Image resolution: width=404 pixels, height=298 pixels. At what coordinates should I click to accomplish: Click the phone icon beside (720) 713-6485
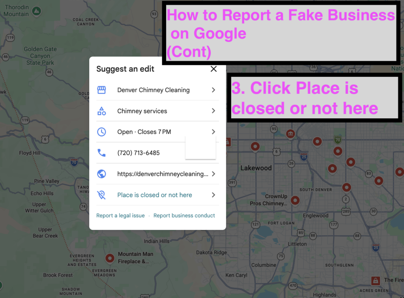coord(101,153)
